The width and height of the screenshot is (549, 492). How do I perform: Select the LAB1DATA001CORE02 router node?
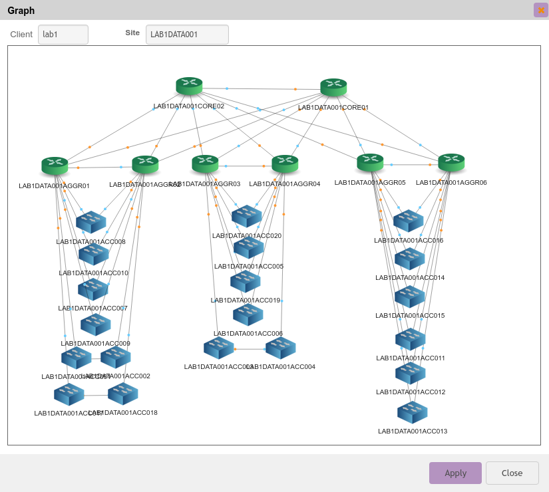(189, 86)
